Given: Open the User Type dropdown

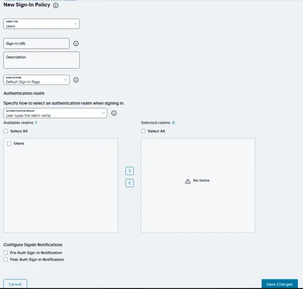Looking at the screenshot, I should 41,24.
